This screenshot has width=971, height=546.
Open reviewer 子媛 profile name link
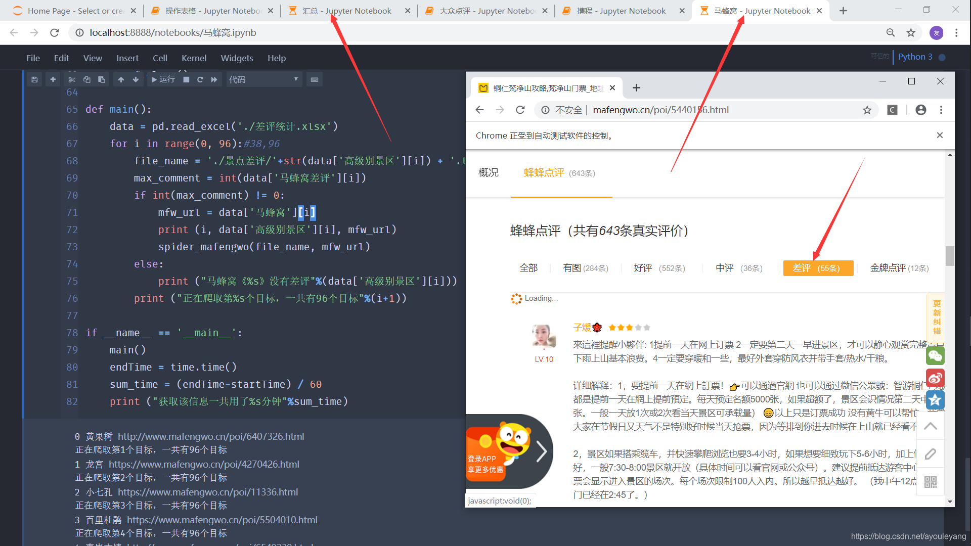[x=582, y=328]
